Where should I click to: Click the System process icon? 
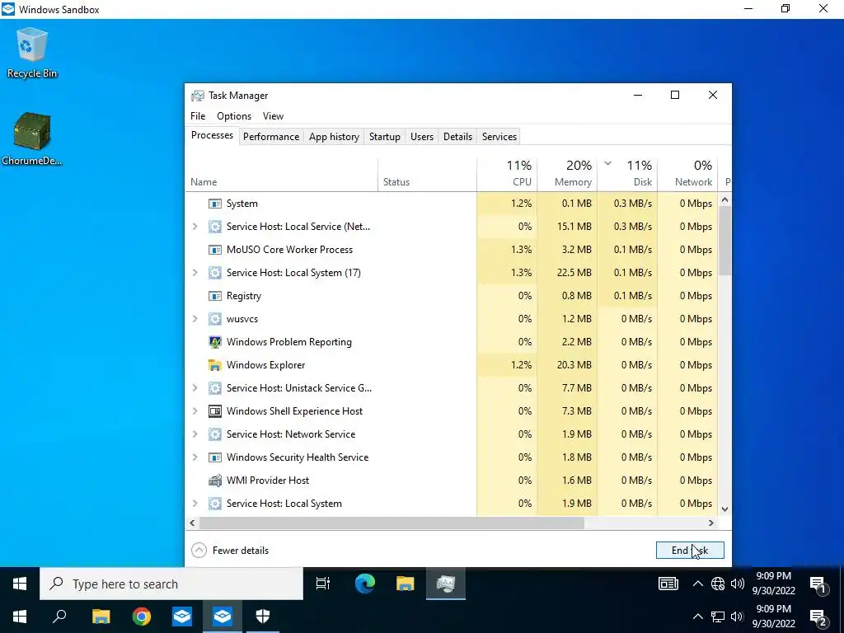tap(215, 204)
